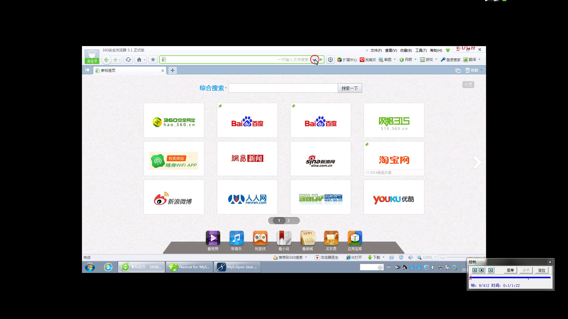Click the green T-shirt skin icon
The width and height of the screenshot is (568, 319).
click(448, 50)
